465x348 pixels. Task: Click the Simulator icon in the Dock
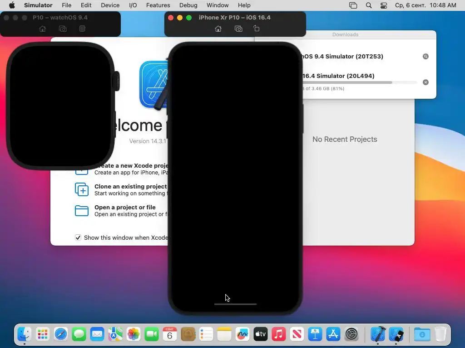point(396,334)
